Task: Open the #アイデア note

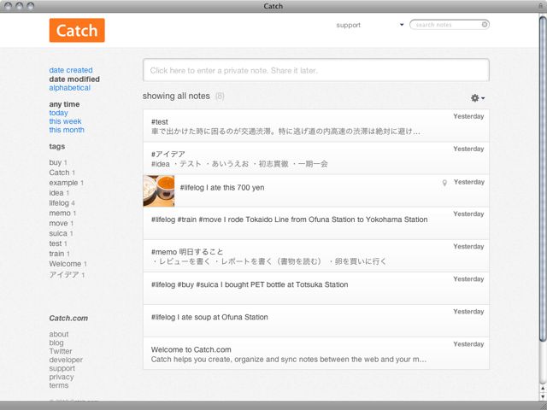Action: click(x=316, y=158)
